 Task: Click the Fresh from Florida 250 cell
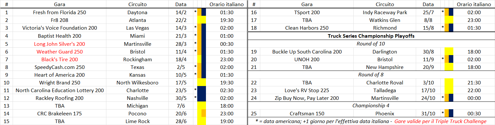(x=59, y=13)
